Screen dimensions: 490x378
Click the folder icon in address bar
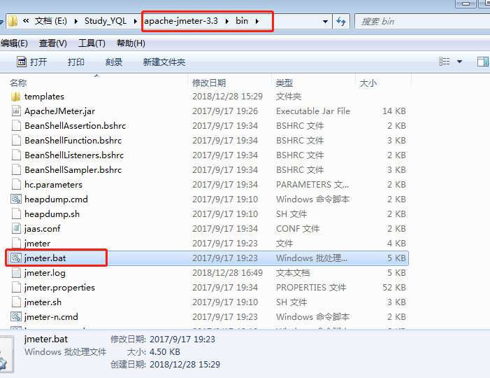coord(13,21)
